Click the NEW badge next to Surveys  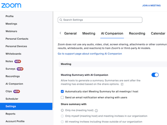[x=20, y=69]
